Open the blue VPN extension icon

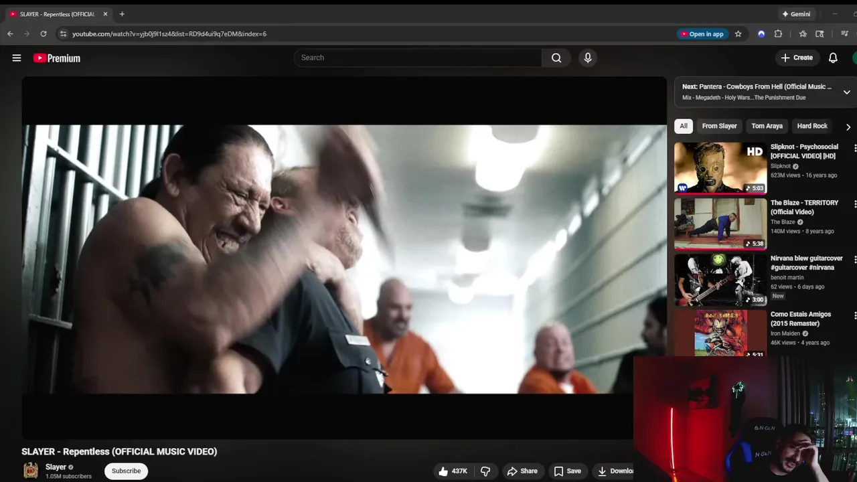click(761, 33)
